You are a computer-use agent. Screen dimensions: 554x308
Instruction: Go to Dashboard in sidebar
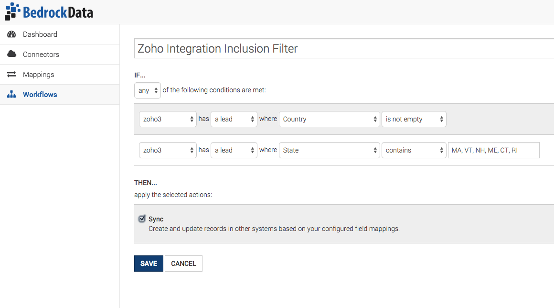(x=40, y=34)
